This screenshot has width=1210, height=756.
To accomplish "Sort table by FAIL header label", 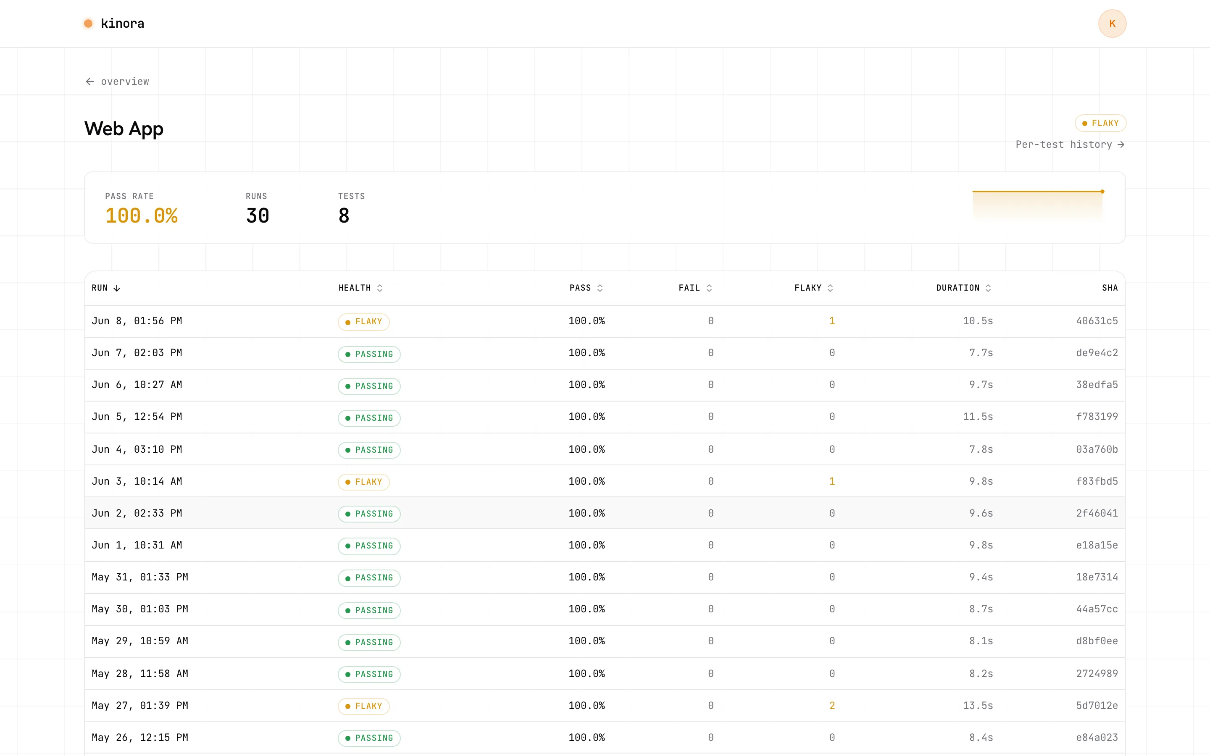I will click(689, 288).
